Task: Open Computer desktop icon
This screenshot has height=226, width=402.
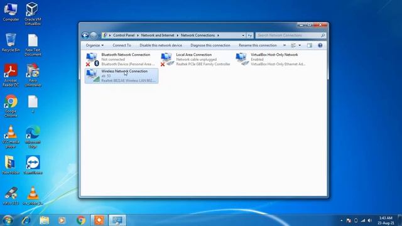Action: 11,12
